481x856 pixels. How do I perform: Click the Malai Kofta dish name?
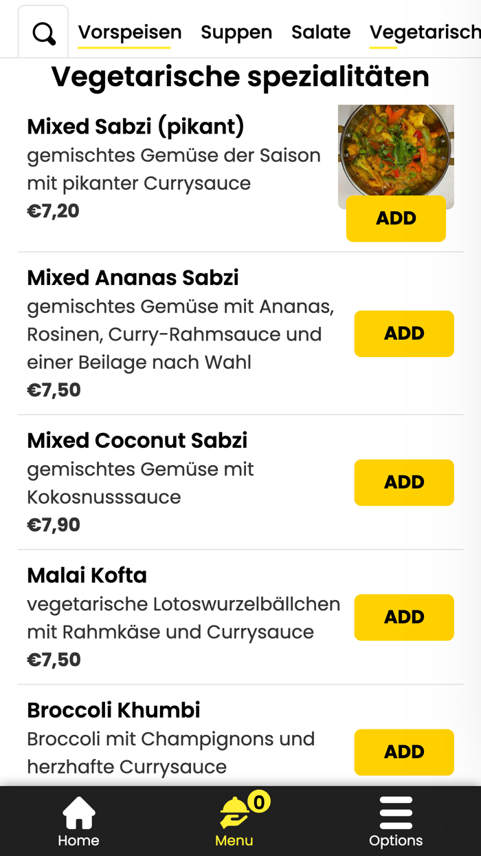click(x=87, y=575)
